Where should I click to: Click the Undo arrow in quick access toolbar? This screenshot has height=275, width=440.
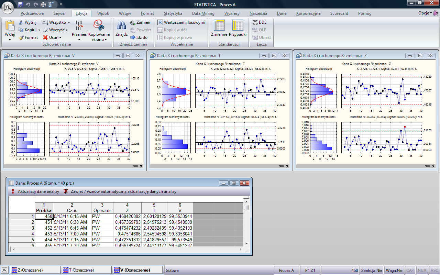[28, 4]
